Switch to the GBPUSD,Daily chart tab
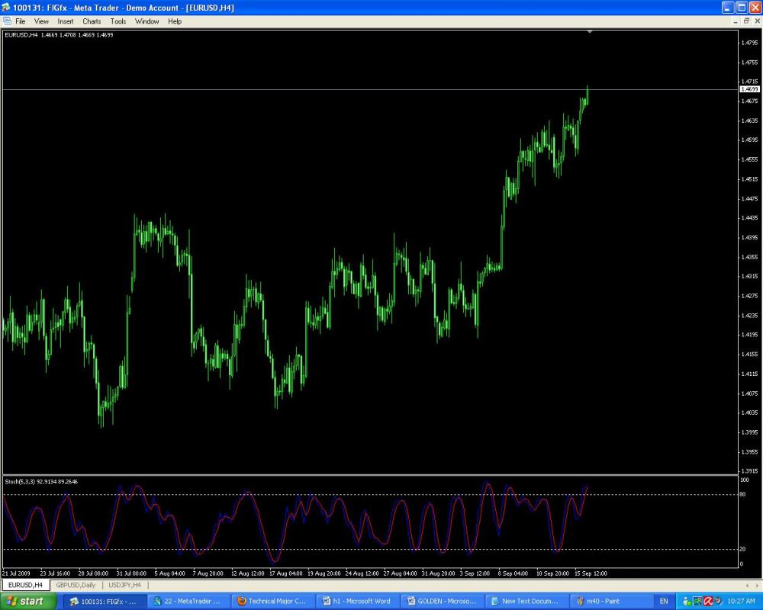 pyautogui.click(x=76, y=585)
